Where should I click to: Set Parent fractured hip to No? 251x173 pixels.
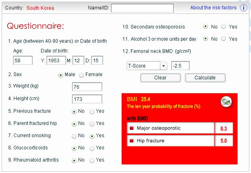pos(74,124)
